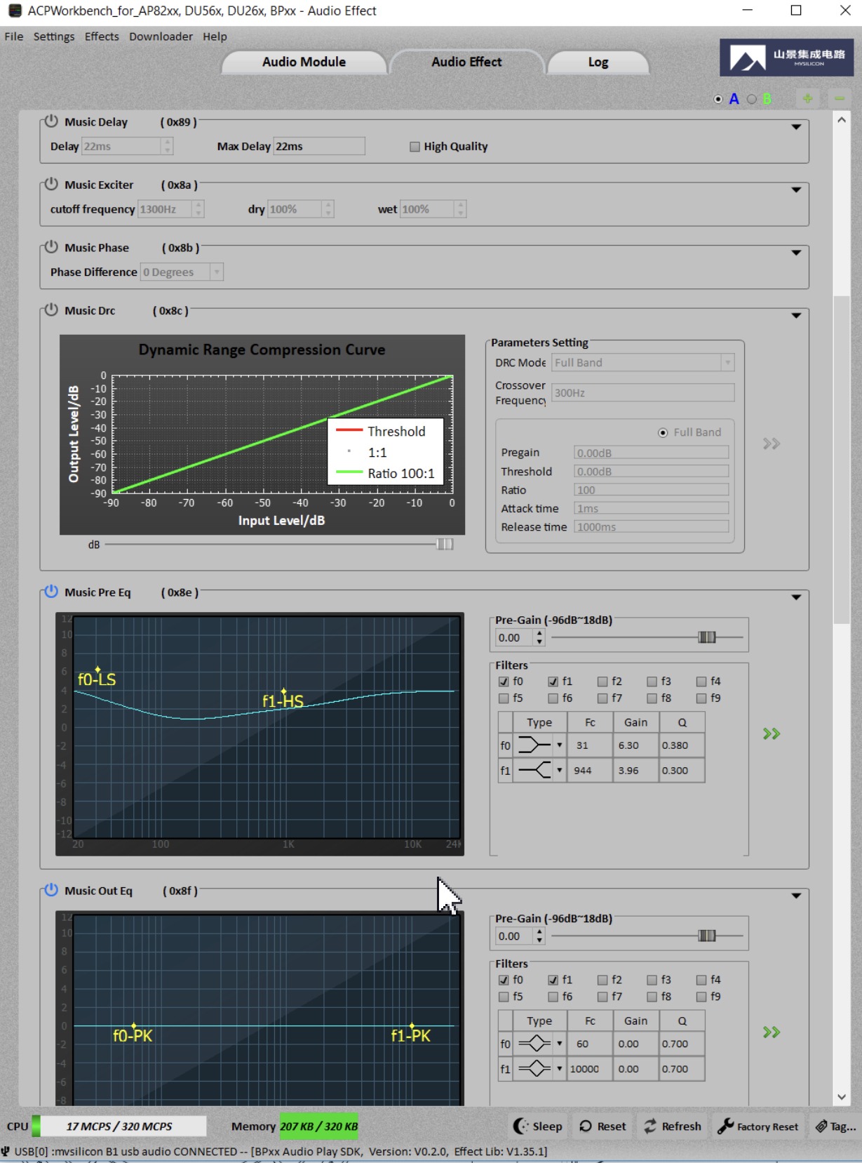862x1163 pixels.
Task: Click the Tag icon button
Action: [x=835, y=1126]
